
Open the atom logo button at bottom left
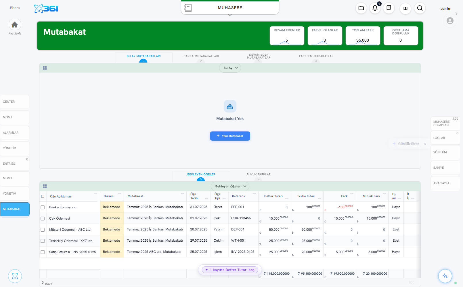15,276
